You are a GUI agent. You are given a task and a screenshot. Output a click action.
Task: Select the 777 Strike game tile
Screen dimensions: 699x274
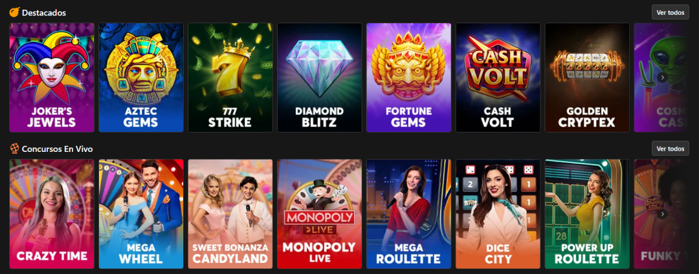pyautogui.click(x=230, y=78)
